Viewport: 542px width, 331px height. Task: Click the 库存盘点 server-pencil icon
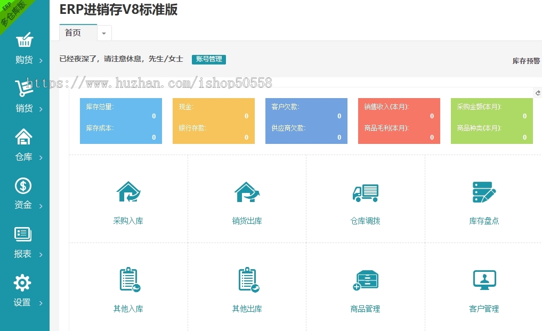[x=484, y=192]
